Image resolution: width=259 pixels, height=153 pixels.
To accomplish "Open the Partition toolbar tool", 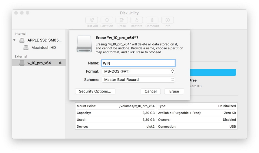I will click(107, 20).
